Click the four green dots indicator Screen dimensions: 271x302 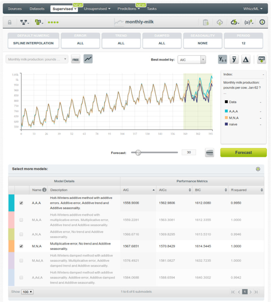53,22
